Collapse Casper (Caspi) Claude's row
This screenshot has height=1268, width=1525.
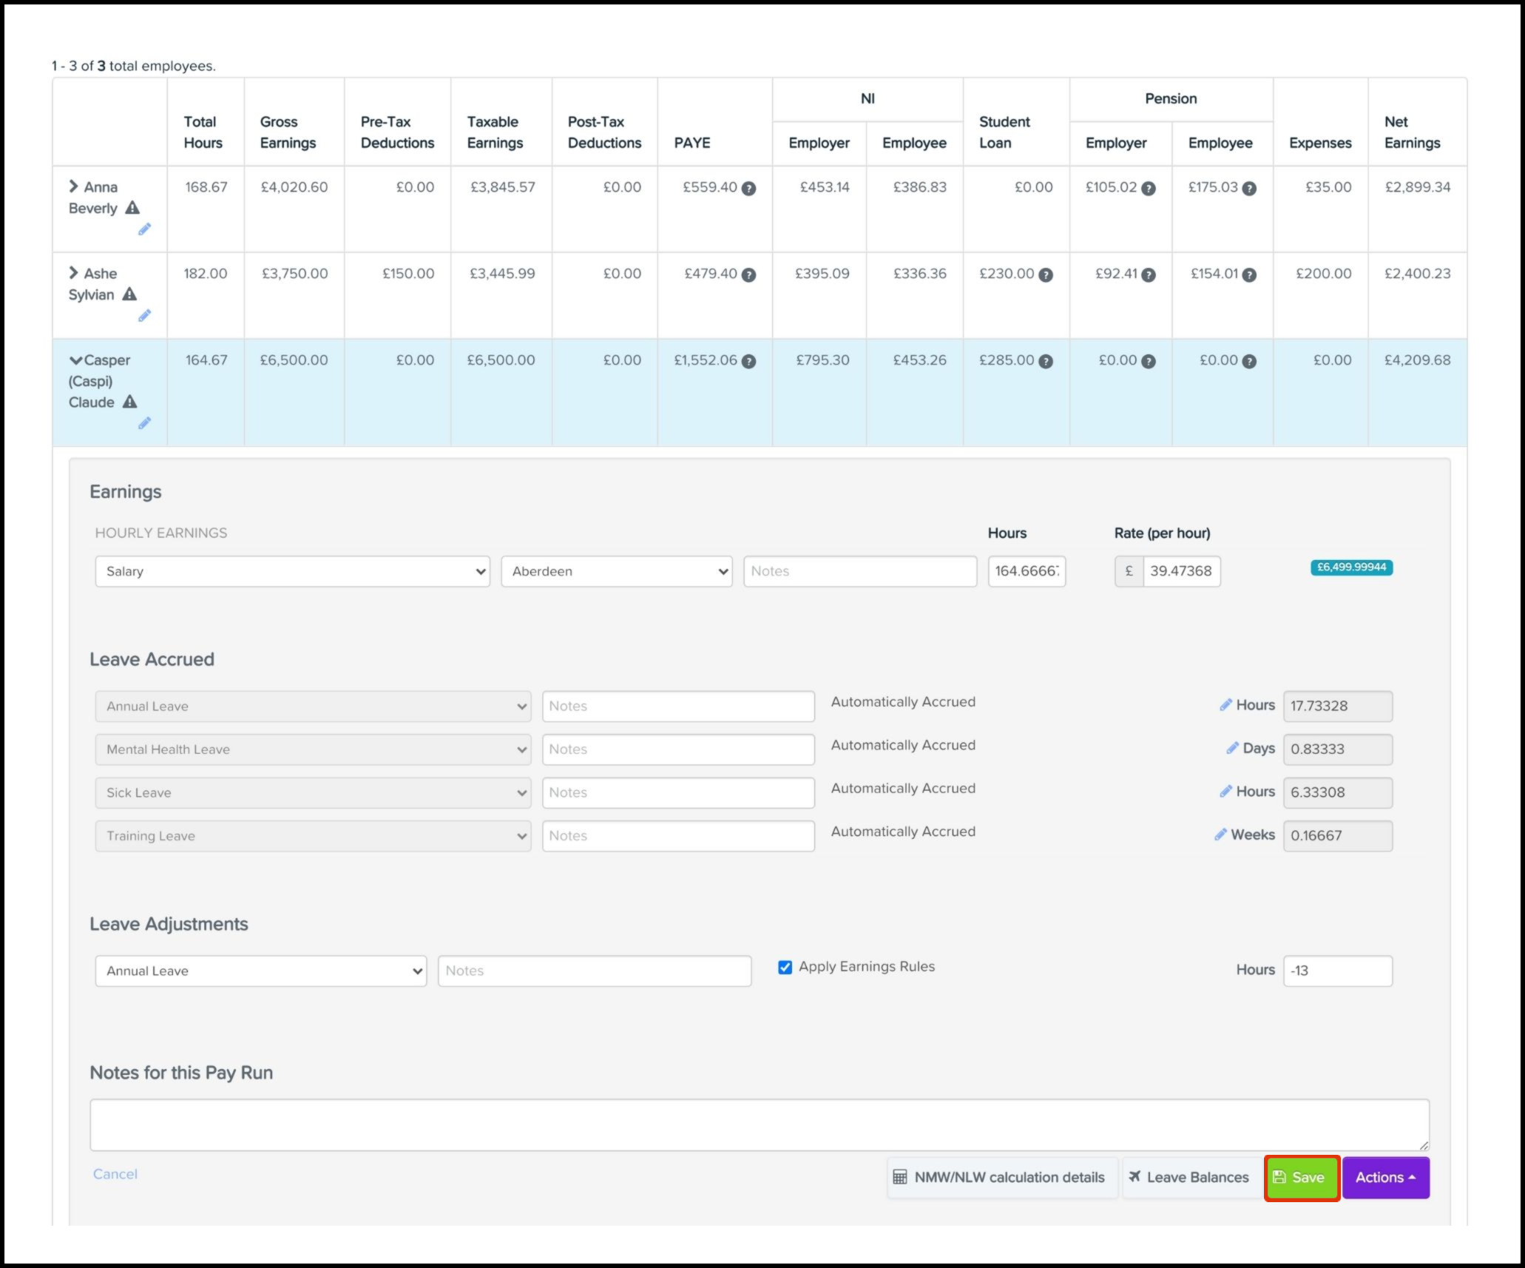75,360
